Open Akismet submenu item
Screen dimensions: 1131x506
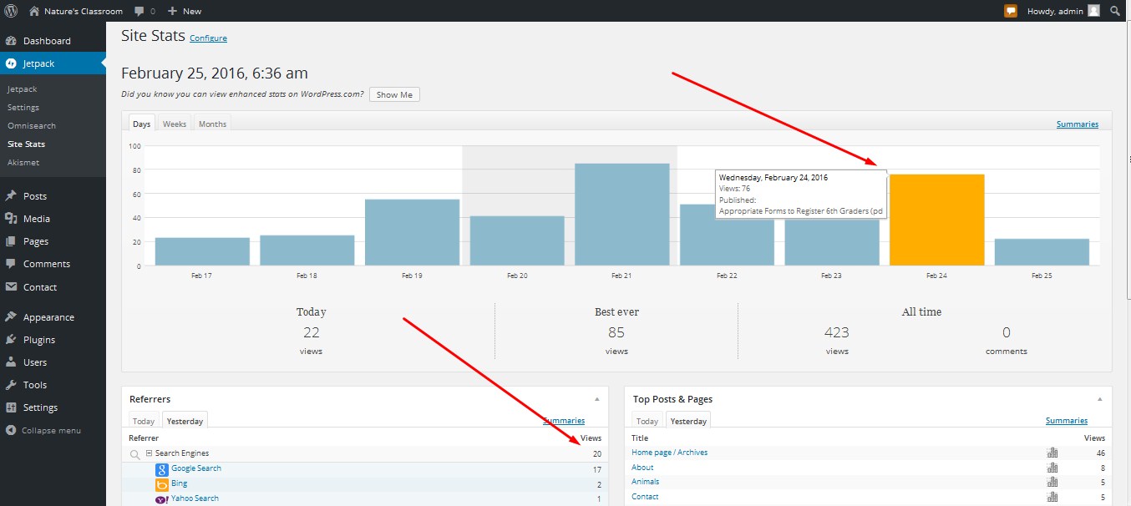pos(23,162)
